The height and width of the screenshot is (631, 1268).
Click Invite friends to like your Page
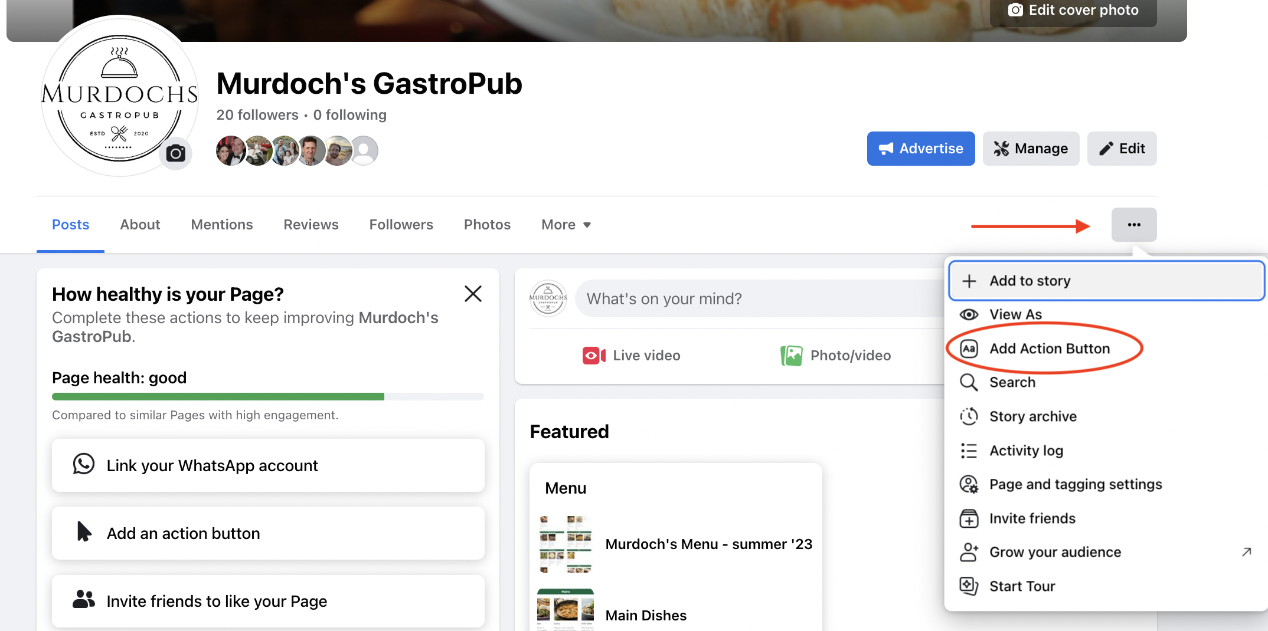[268, 601]
